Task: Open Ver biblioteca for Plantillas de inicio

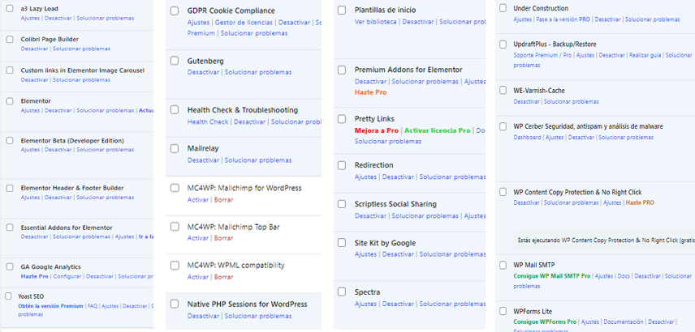Action: tap(375, 22)
